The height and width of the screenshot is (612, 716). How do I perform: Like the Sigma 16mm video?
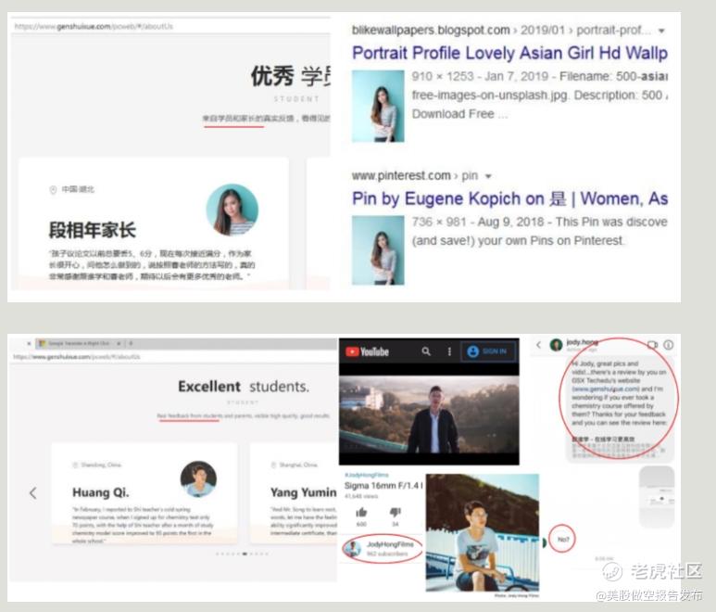click(361, 512)
